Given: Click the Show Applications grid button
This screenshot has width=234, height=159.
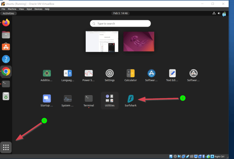Looking at the screenshot, I should click(6, 147).
